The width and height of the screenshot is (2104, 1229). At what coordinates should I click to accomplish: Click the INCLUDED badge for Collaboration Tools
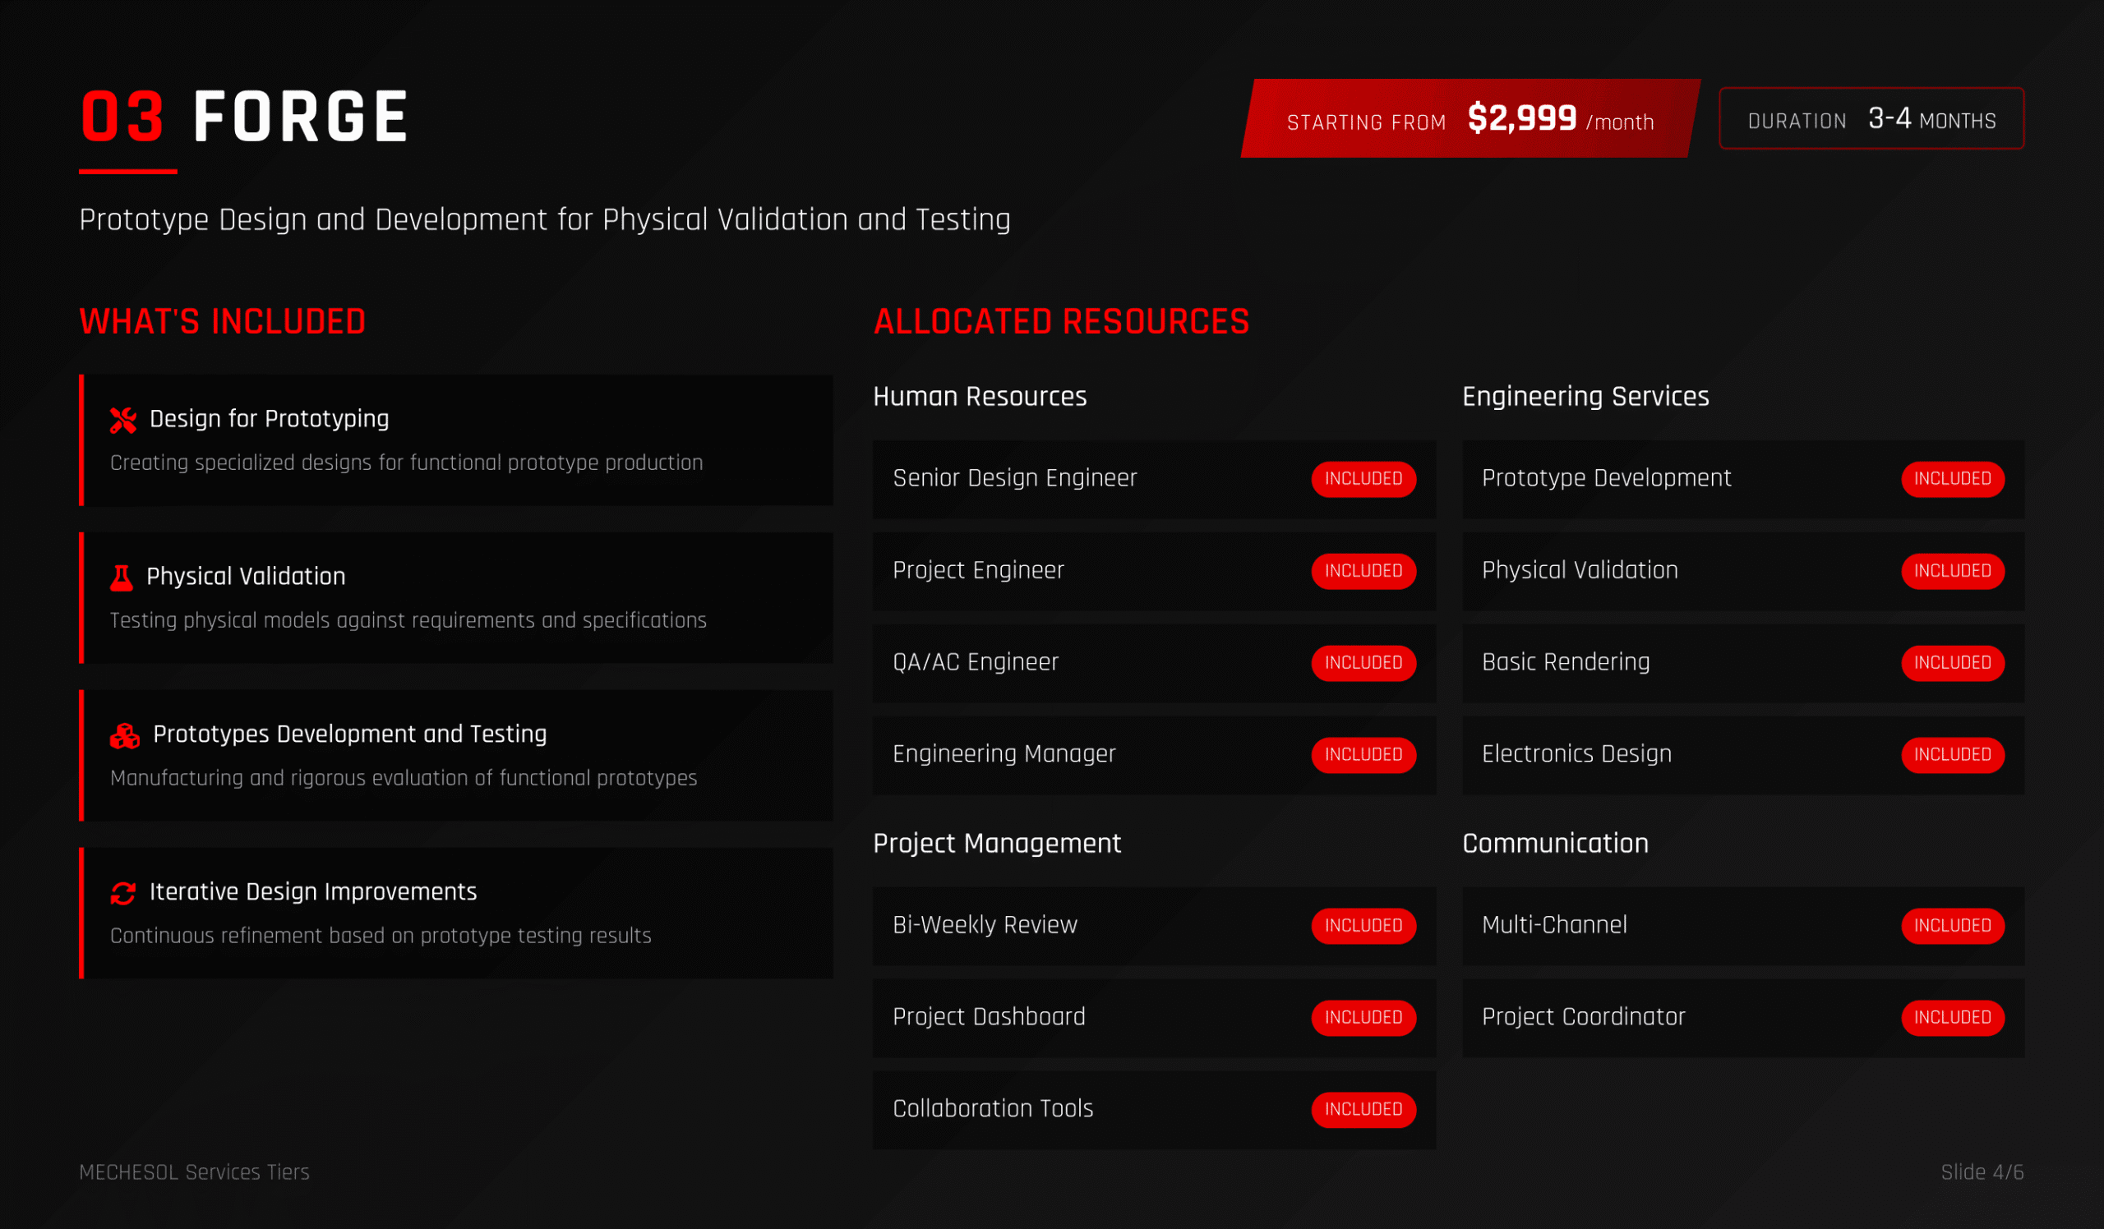1363,1109
